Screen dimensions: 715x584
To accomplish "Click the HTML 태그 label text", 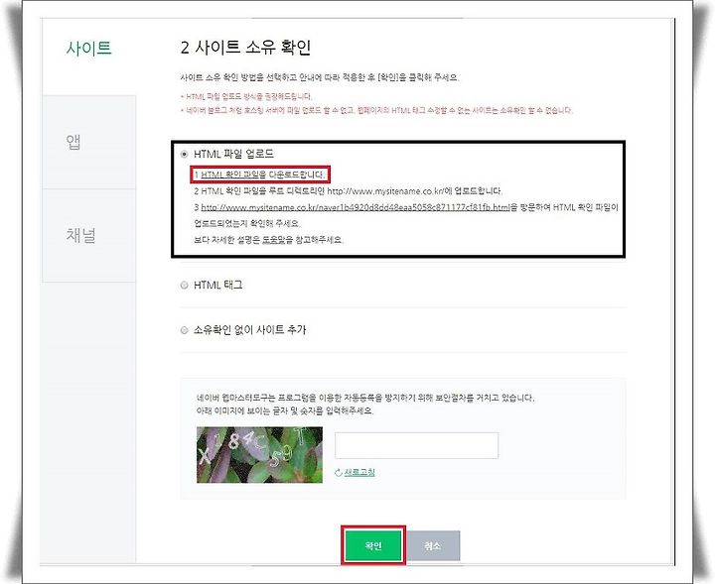I will click(x=217, y=285).
